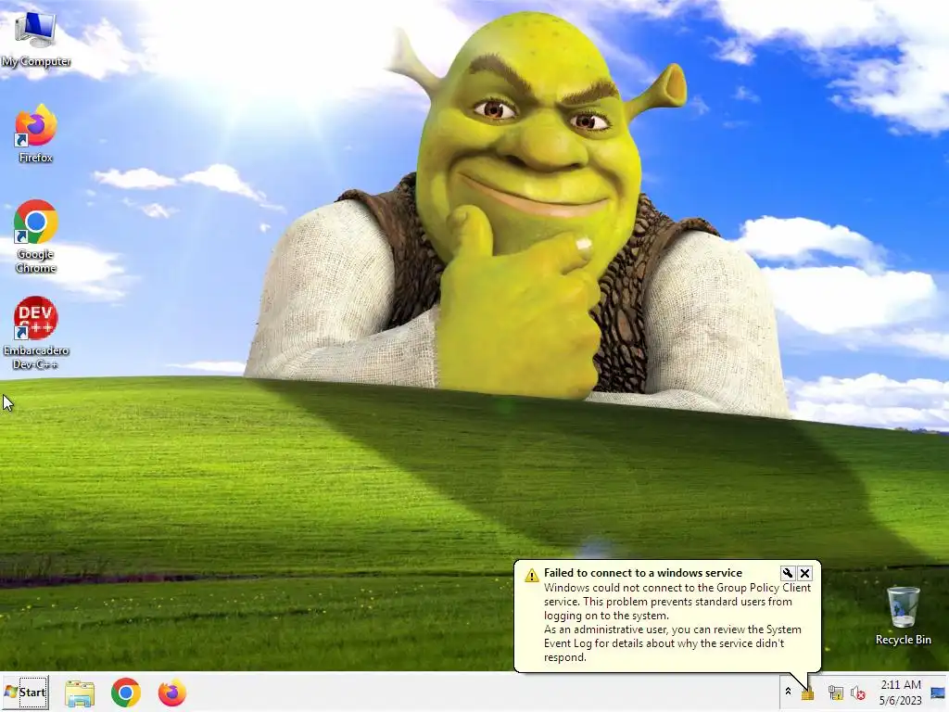Click the padlock tray icon
Screen dimensions: 949x712
(807, 693)
